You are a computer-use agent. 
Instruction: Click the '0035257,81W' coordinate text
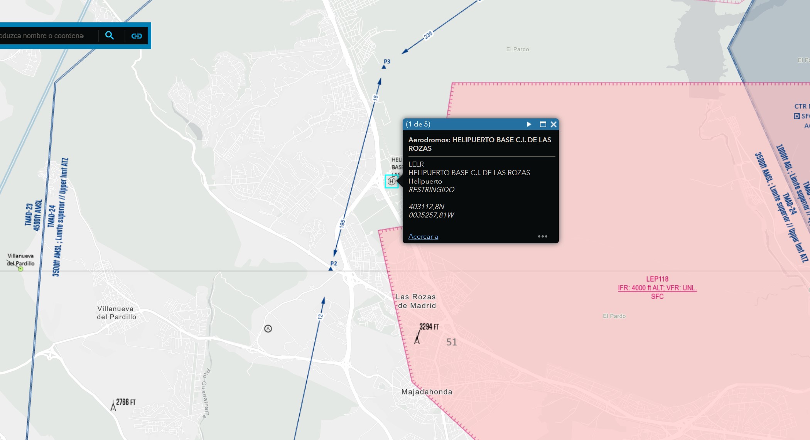coord(431,215)
